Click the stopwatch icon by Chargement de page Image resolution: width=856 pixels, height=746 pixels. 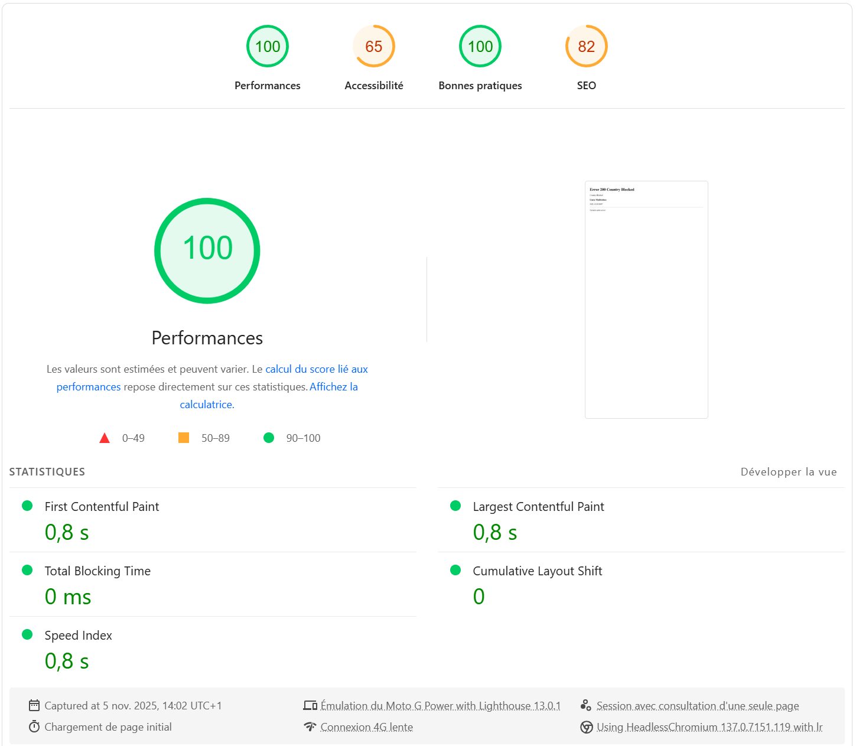pyautogui.click(x=34, y=727)
